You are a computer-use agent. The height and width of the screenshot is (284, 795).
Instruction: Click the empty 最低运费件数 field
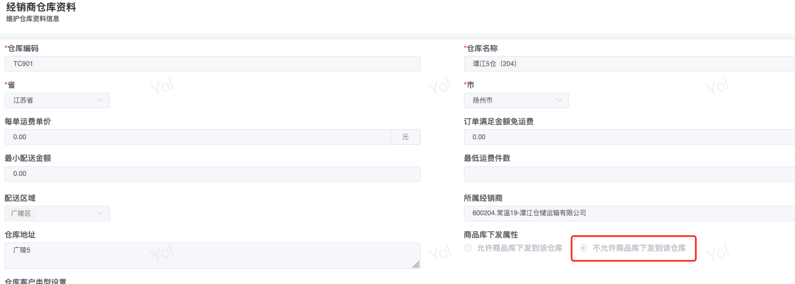629,174
